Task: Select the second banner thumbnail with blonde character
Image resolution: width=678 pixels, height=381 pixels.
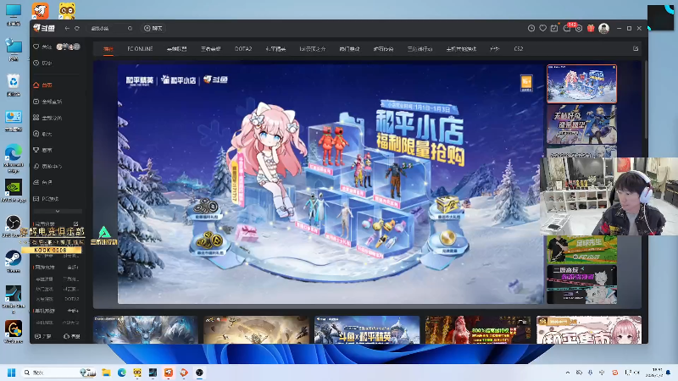Action: [581, 124]
